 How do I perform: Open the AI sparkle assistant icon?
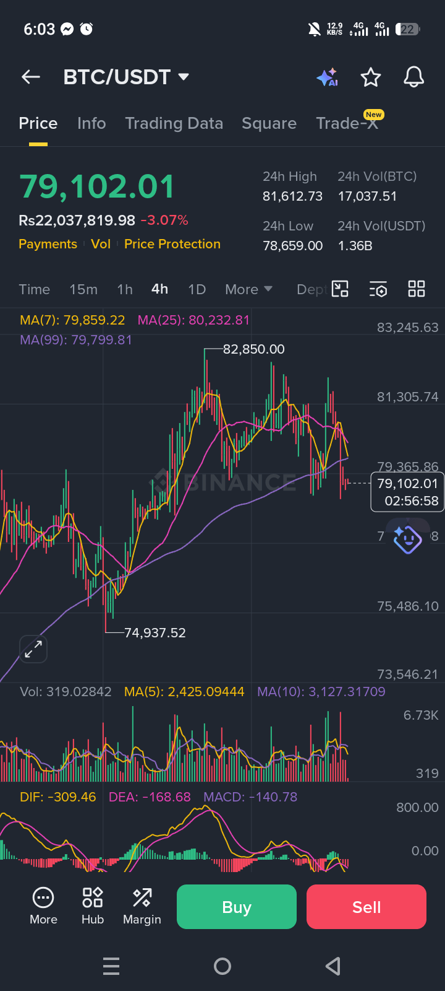[327, 77]
